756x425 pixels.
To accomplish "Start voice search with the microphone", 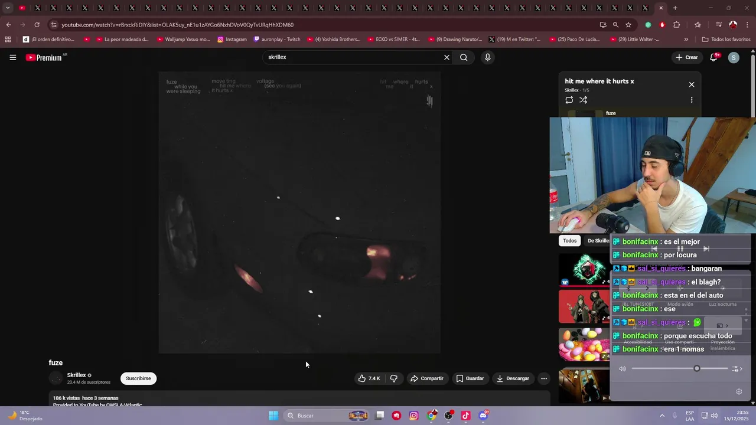I will tap(487, 57).
